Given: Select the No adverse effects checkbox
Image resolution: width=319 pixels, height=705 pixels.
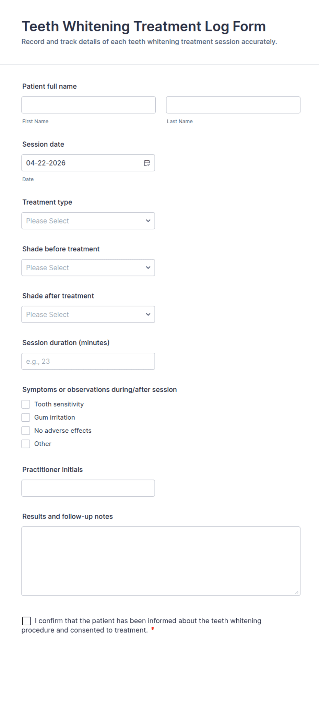Looking at the screenshot, I should point(26,431).
